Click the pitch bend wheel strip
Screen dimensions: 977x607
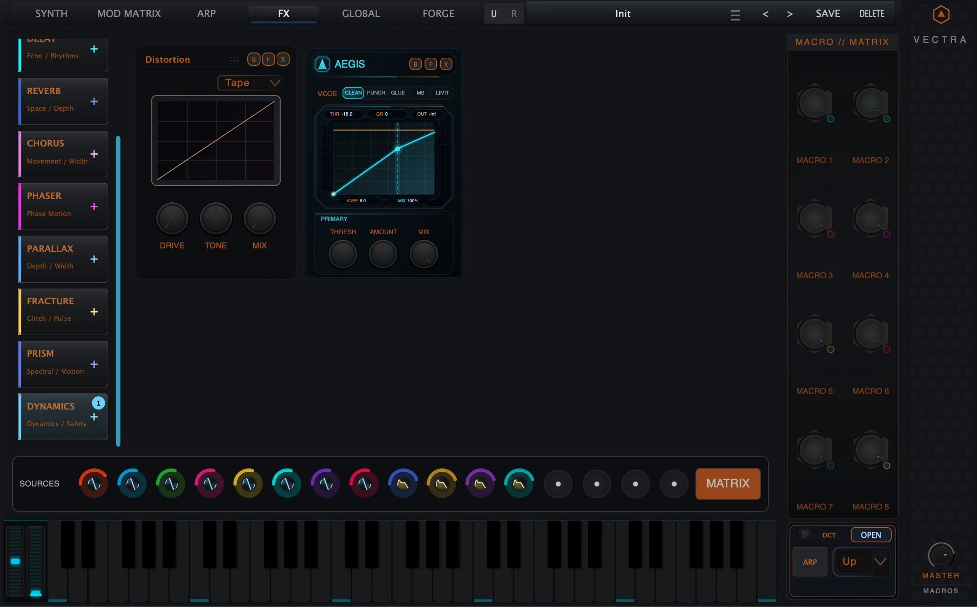[x=15, y=561]
